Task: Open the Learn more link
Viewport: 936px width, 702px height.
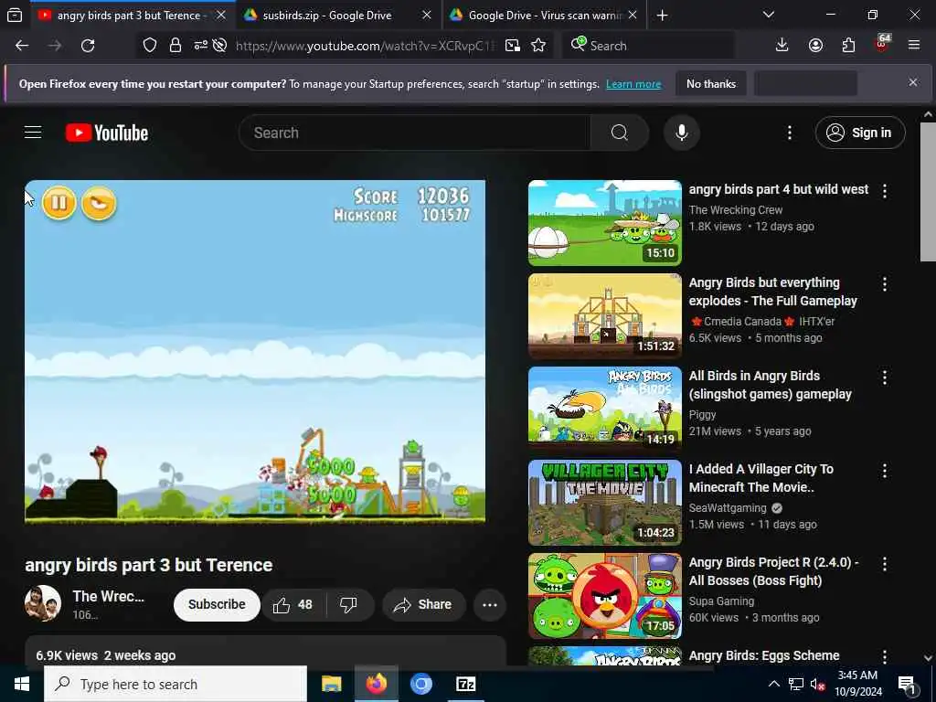Action: click(633, 84)
